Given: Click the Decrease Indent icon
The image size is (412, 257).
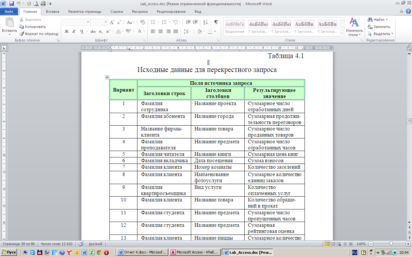Looking at the screenshot, I should pyautogui.click(x=188, y=22).
